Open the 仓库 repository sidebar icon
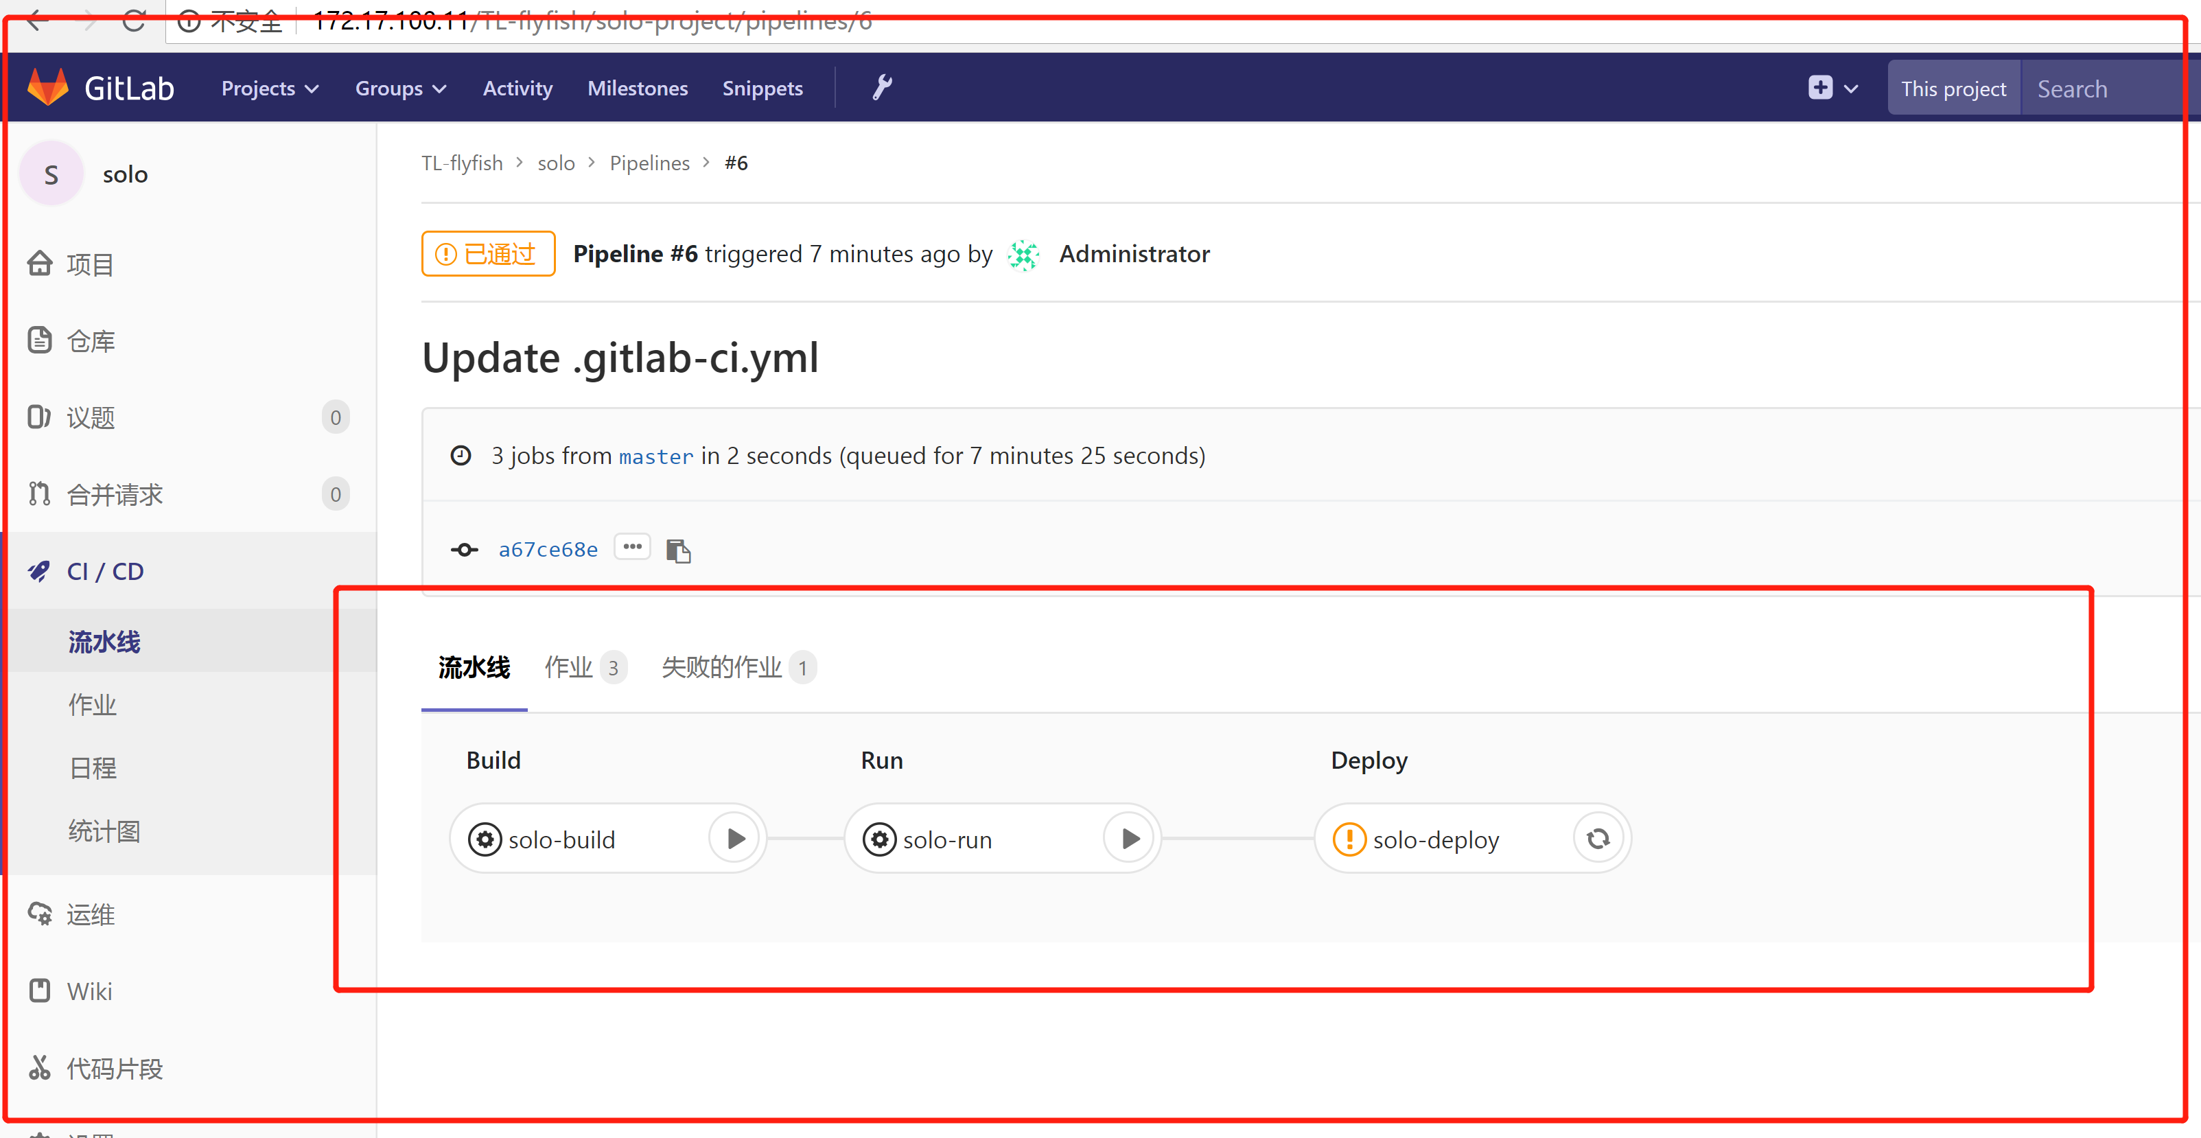 tap(40, 340)
